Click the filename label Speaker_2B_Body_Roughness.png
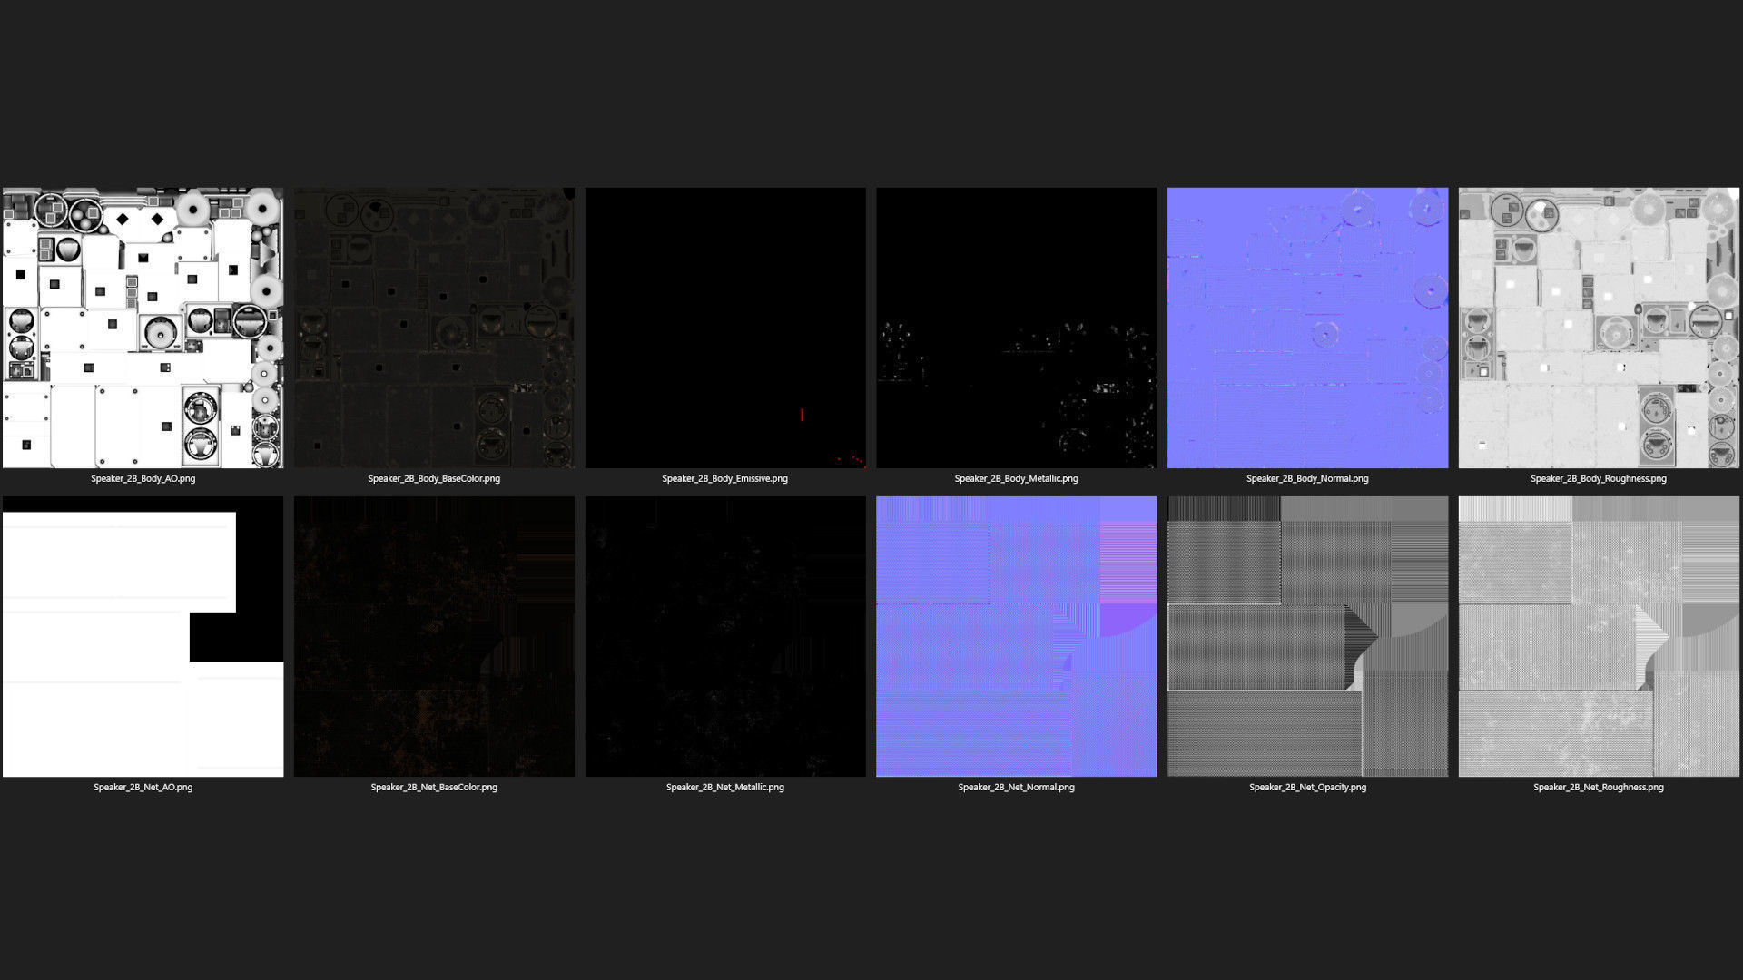Viewport: 1743px width, 980px height. click(1599, 478)
